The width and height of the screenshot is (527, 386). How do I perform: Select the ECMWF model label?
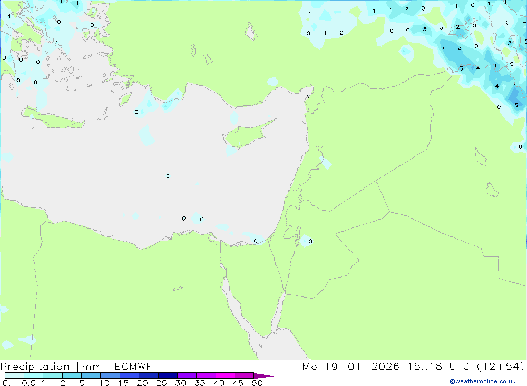point(133,366)
